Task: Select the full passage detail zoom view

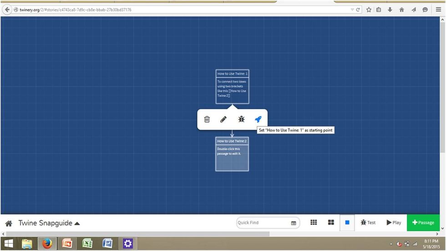Action: tap(347, 222)
